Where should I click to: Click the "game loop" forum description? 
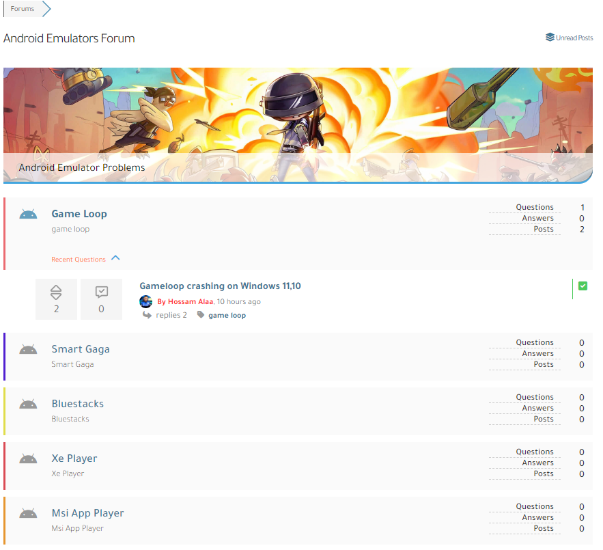[70, 230]
